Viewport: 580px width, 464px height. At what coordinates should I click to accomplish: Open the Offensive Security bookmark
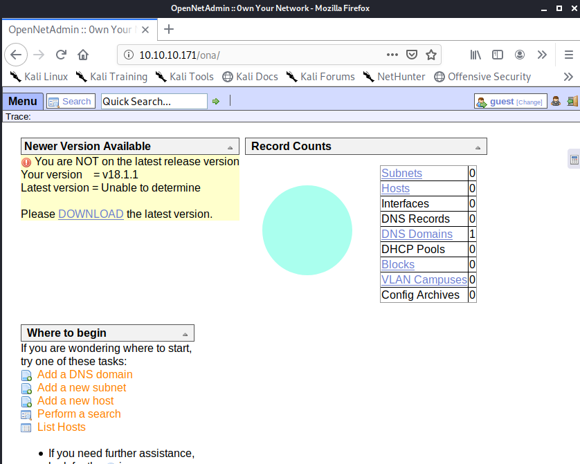tap(482, 77)
